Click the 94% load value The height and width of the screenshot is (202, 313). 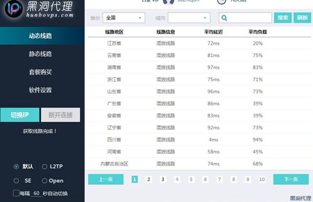(x=258, y=140)
